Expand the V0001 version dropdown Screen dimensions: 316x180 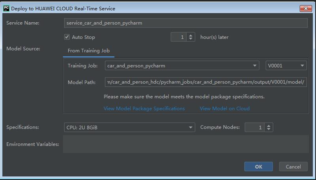tap(286, 66)
